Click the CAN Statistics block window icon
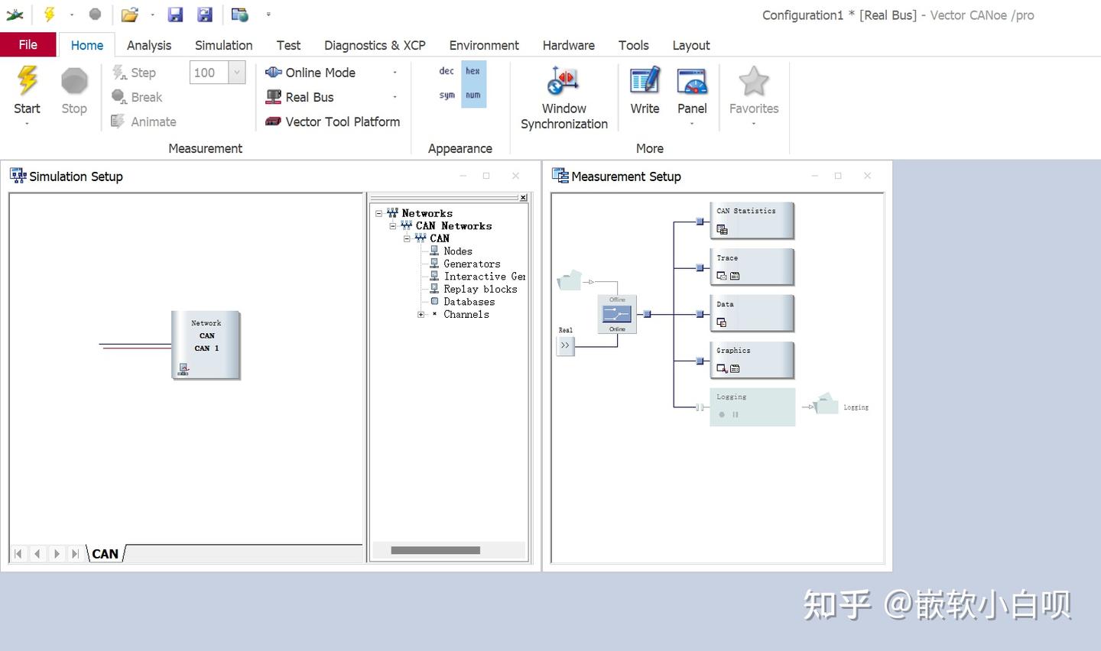The image size is (1101, 651). click(x=722, y=229)
